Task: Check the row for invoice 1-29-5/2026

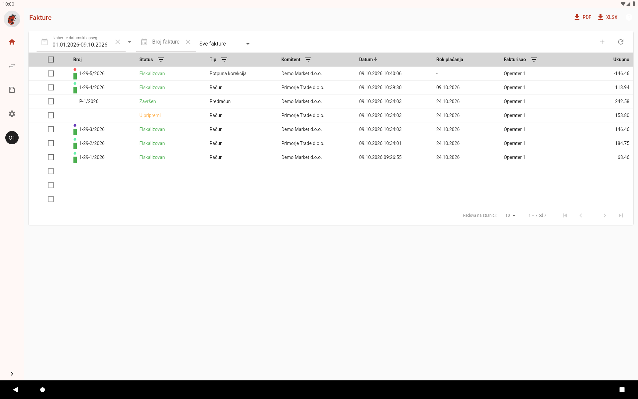Action: 51,73
